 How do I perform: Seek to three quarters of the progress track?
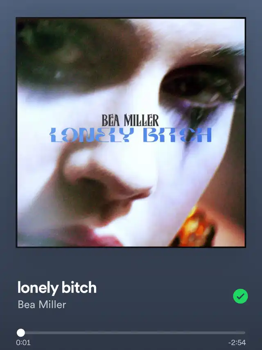188,333
